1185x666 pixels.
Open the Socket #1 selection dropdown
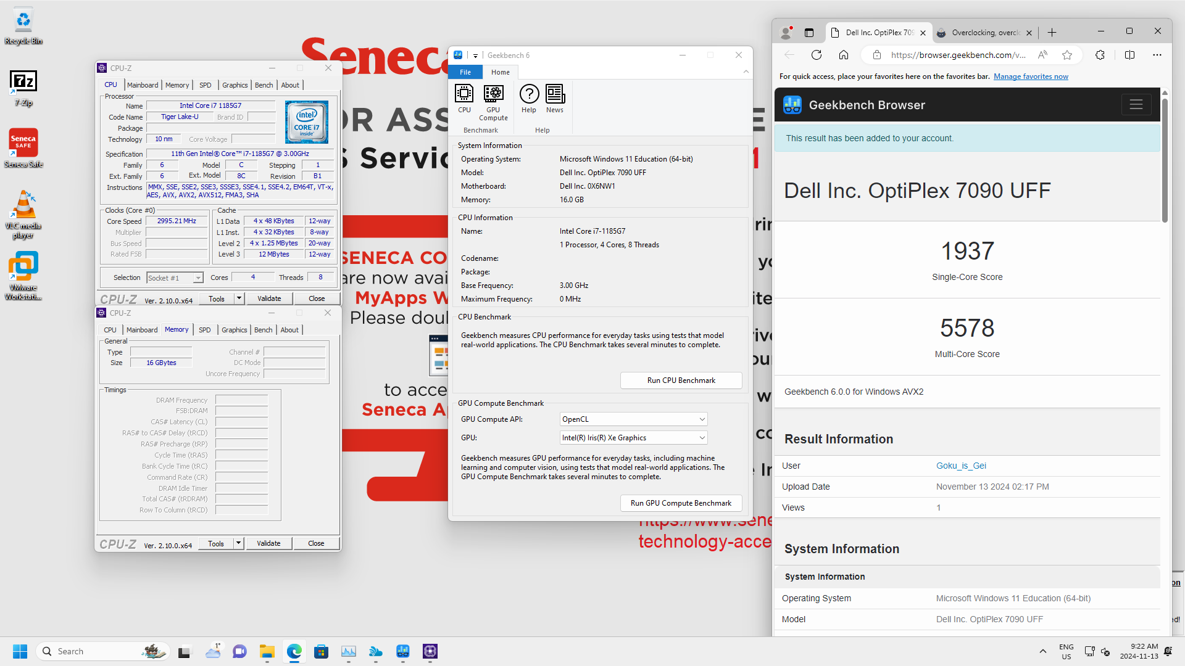175,278
